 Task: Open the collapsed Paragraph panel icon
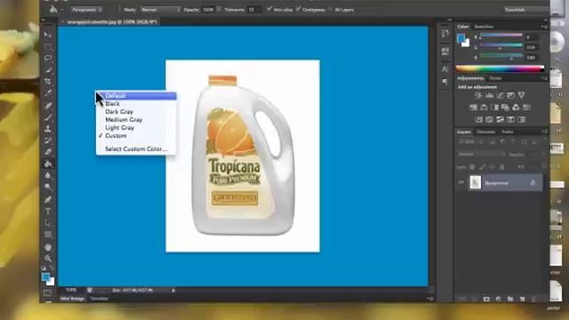445,83
